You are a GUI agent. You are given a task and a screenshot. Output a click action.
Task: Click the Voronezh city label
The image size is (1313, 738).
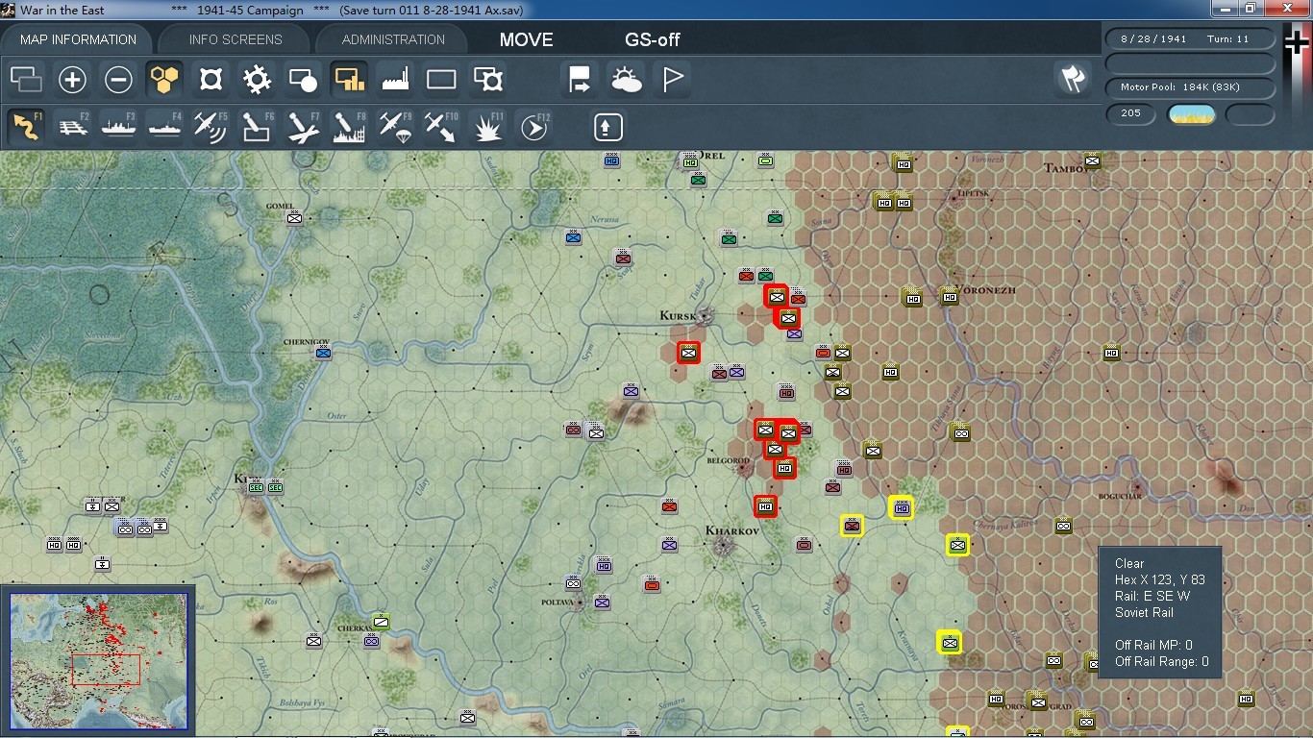pos(986,289)
